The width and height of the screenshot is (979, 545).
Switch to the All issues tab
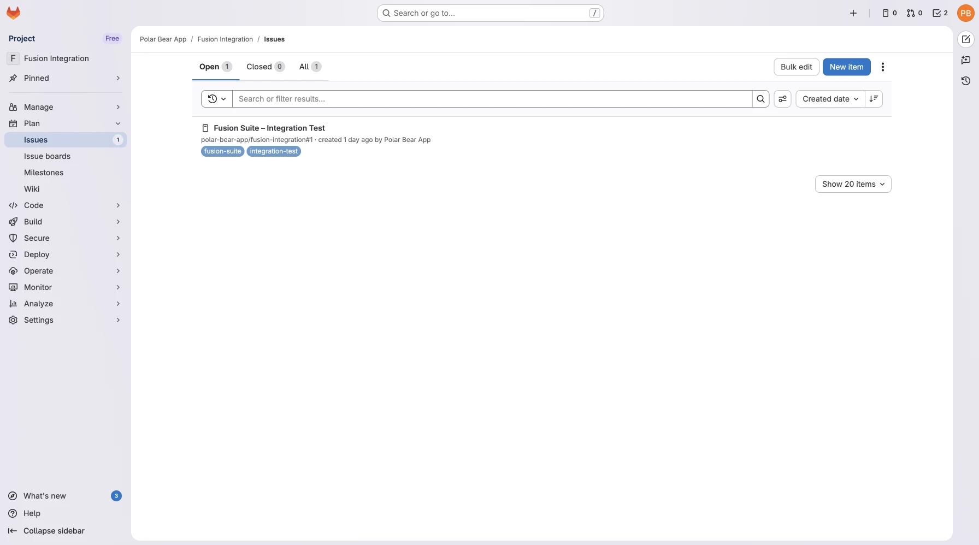pos(309,67)
